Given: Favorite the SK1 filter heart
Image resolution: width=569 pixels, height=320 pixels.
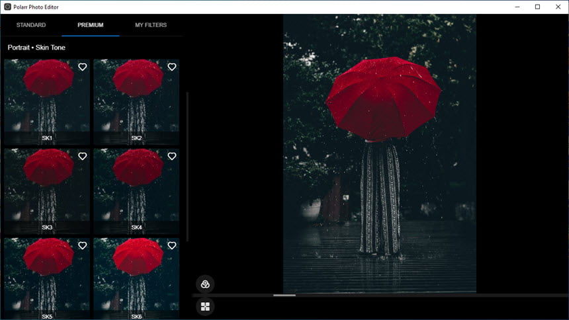Looking at the screenshot, I should [x=83, y=67].
